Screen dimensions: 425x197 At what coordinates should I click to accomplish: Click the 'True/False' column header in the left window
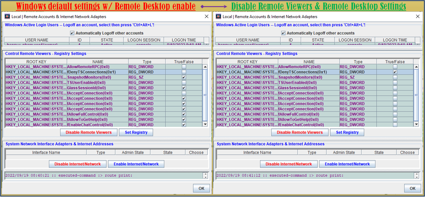(184, 62)
